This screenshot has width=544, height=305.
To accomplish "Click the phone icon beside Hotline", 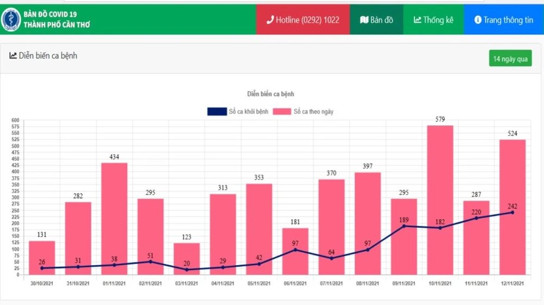I will coord(270,20).
